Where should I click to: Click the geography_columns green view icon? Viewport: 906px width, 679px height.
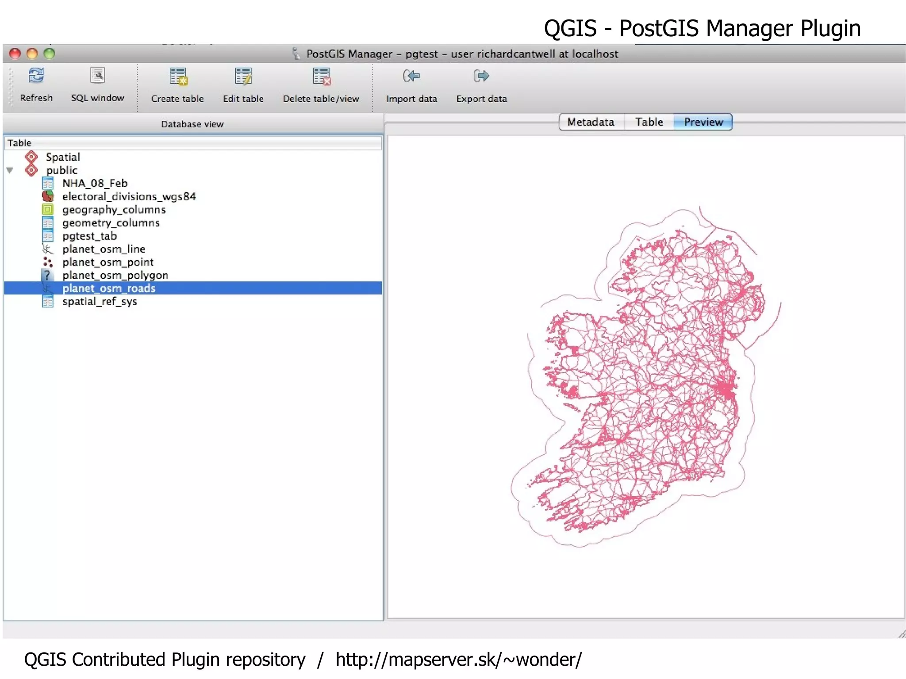(x=48, y=210)
